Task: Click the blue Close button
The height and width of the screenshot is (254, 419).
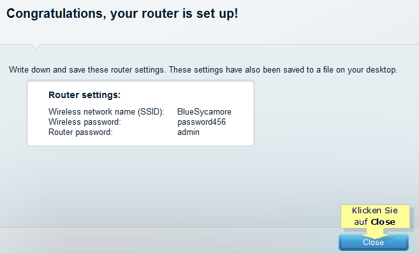Action: tap(373, 243)
